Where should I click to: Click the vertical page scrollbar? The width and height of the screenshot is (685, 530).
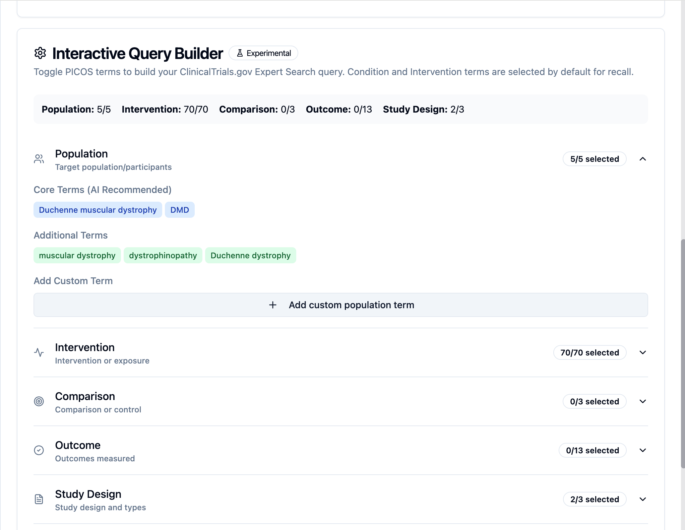682,353
